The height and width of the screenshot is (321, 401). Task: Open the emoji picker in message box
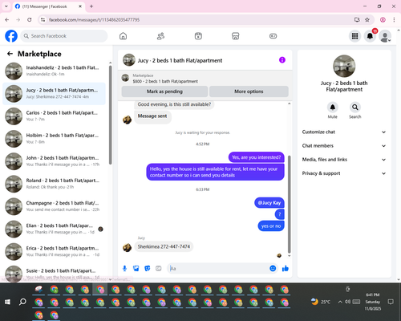[x=273, y=268]
